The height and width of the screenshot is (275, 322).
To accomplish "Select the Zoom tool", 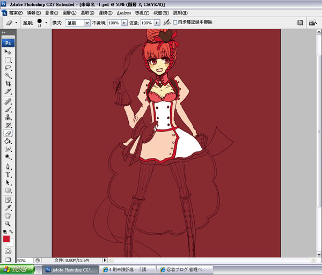I will click(x=8, y=223).
